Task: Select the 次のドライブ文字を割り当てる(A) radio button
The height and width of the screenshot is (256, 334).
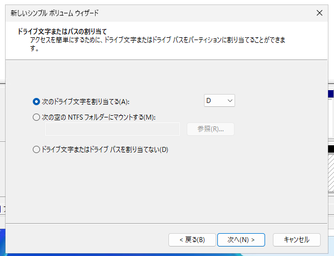Action: click(x=37, y=101)
